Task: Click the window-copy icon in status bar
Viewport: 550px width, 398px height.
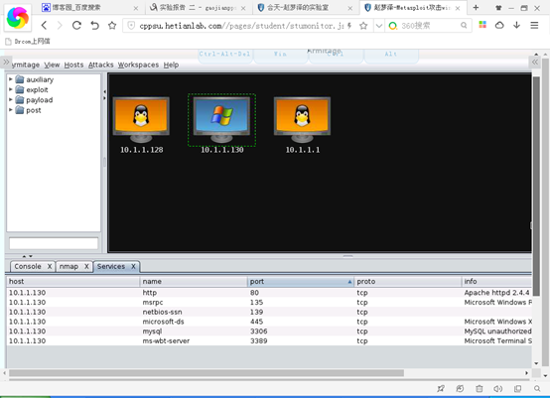Action: tap(517, 388)
